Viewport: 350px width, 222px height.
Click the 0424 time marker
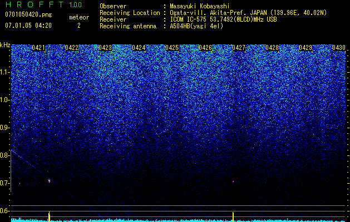[x=139, y=48]
